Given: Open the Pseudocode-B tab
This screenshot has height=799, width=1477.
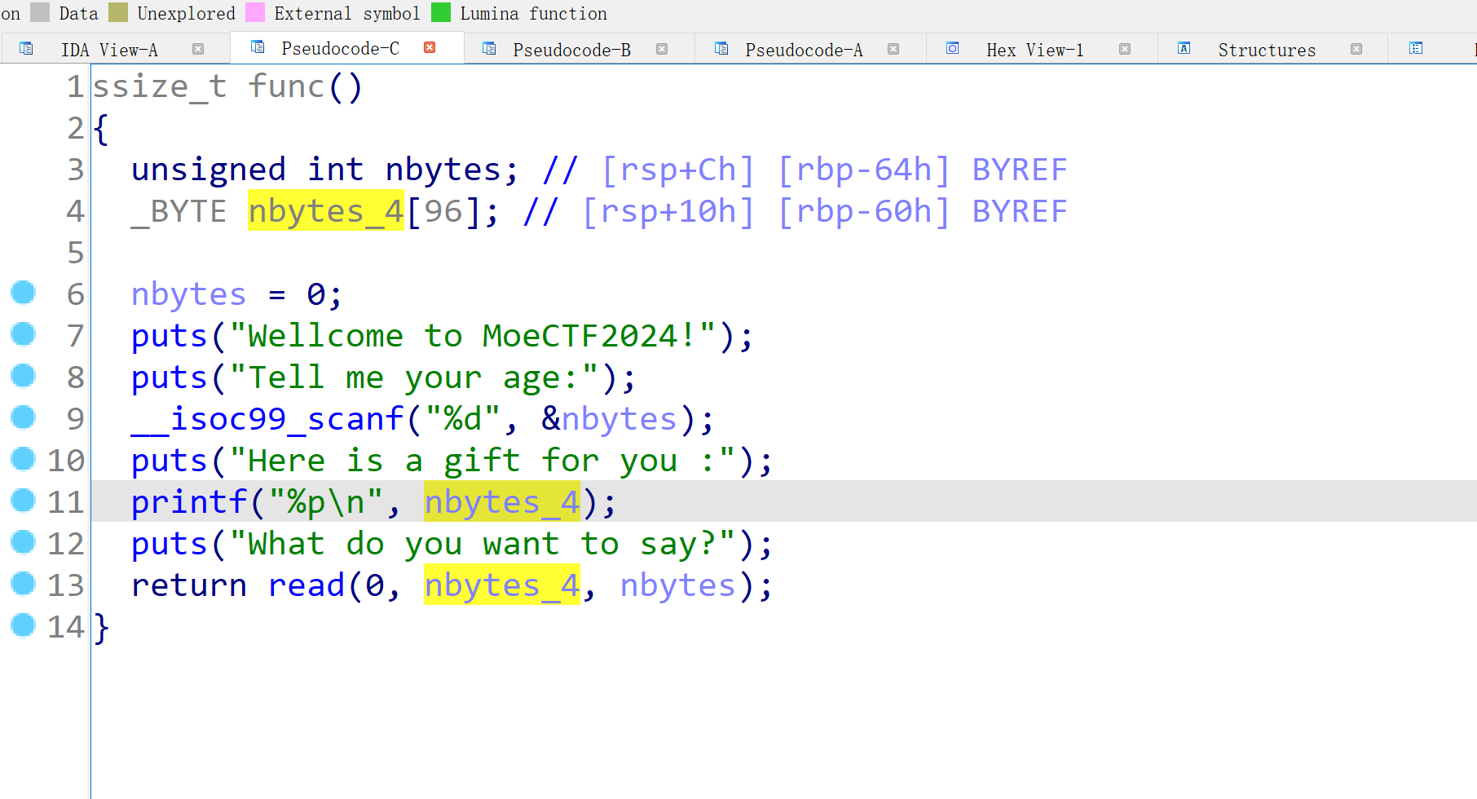Looking at the screenshot, I should coord(571,50).
